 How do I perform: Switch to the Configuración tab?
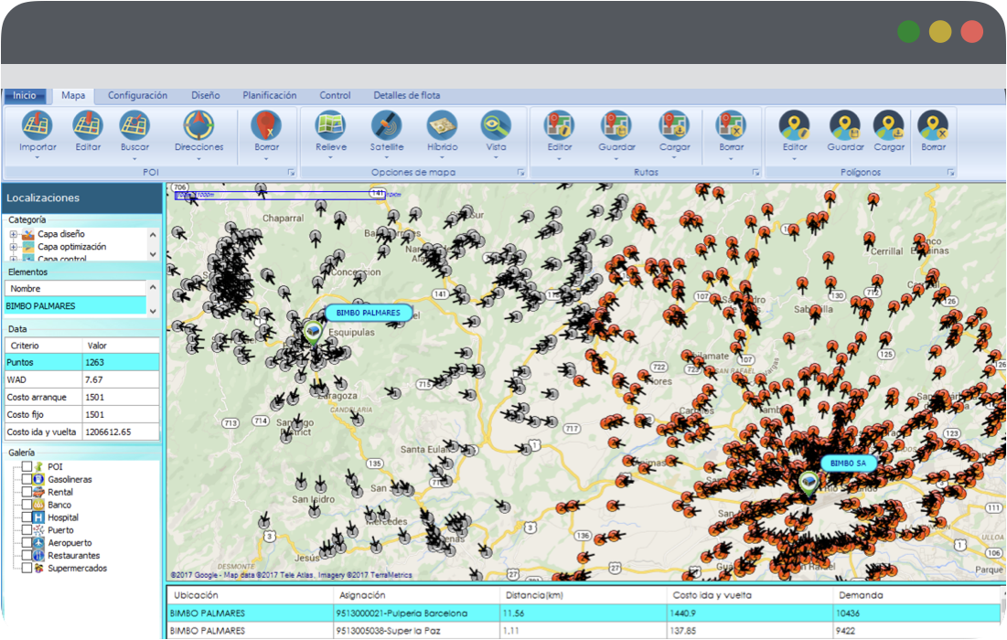137,96
